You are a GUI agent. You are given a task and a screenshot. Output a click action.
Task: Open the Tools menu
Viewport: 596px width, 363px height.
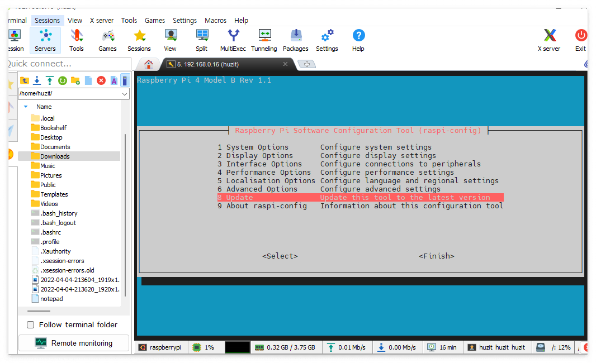point(129,21)
